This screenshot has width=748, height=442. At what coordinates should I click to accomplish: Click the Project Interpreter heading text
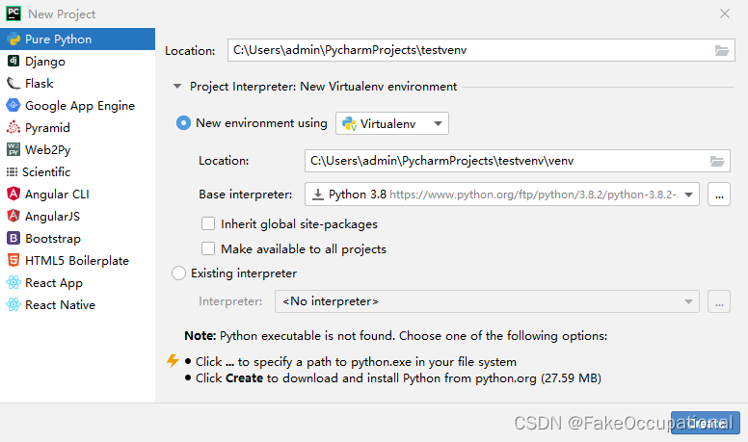[323, 87]
